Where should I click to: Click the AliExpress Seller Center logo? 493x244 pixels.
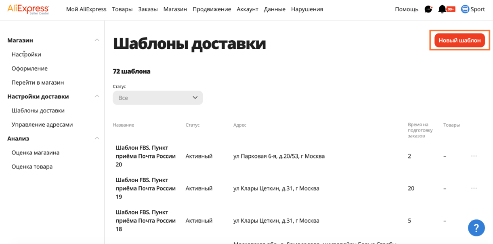click(x=28, y=9)
